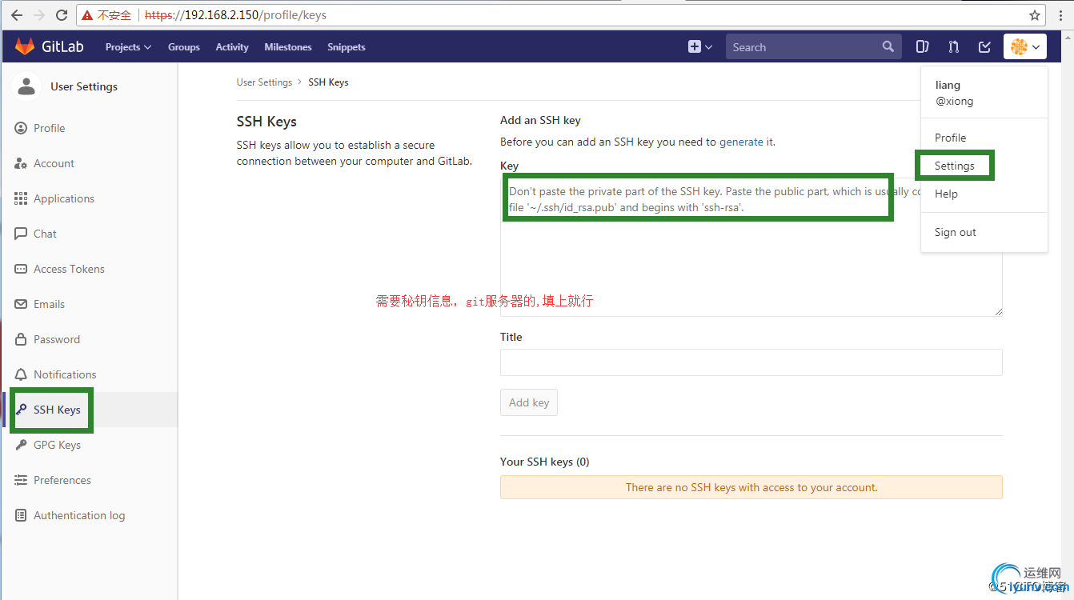
Task: Expand the Projects dropdown in the navbar
Action: tap(128, 47)
